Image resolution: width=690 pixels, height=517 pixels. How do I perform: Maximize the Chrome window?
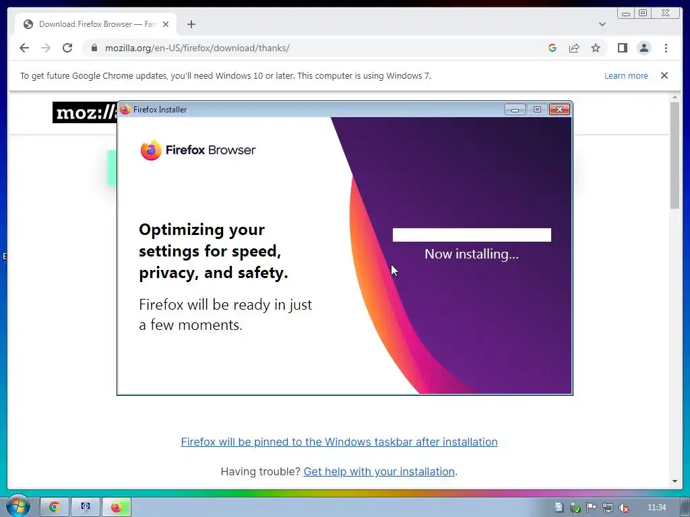click(x=643, y=13)
